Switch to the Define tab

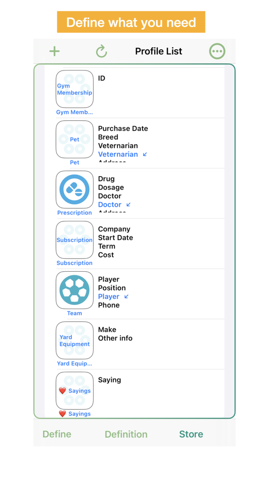[x=57, y=434]
